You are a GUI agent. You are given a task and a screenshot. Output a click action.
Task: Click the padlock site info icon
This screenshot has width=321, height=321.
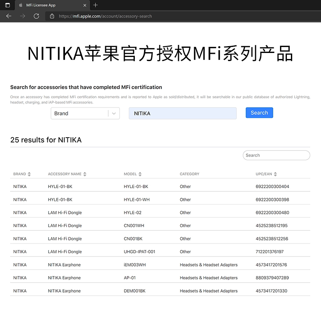[x=52, y=16]
